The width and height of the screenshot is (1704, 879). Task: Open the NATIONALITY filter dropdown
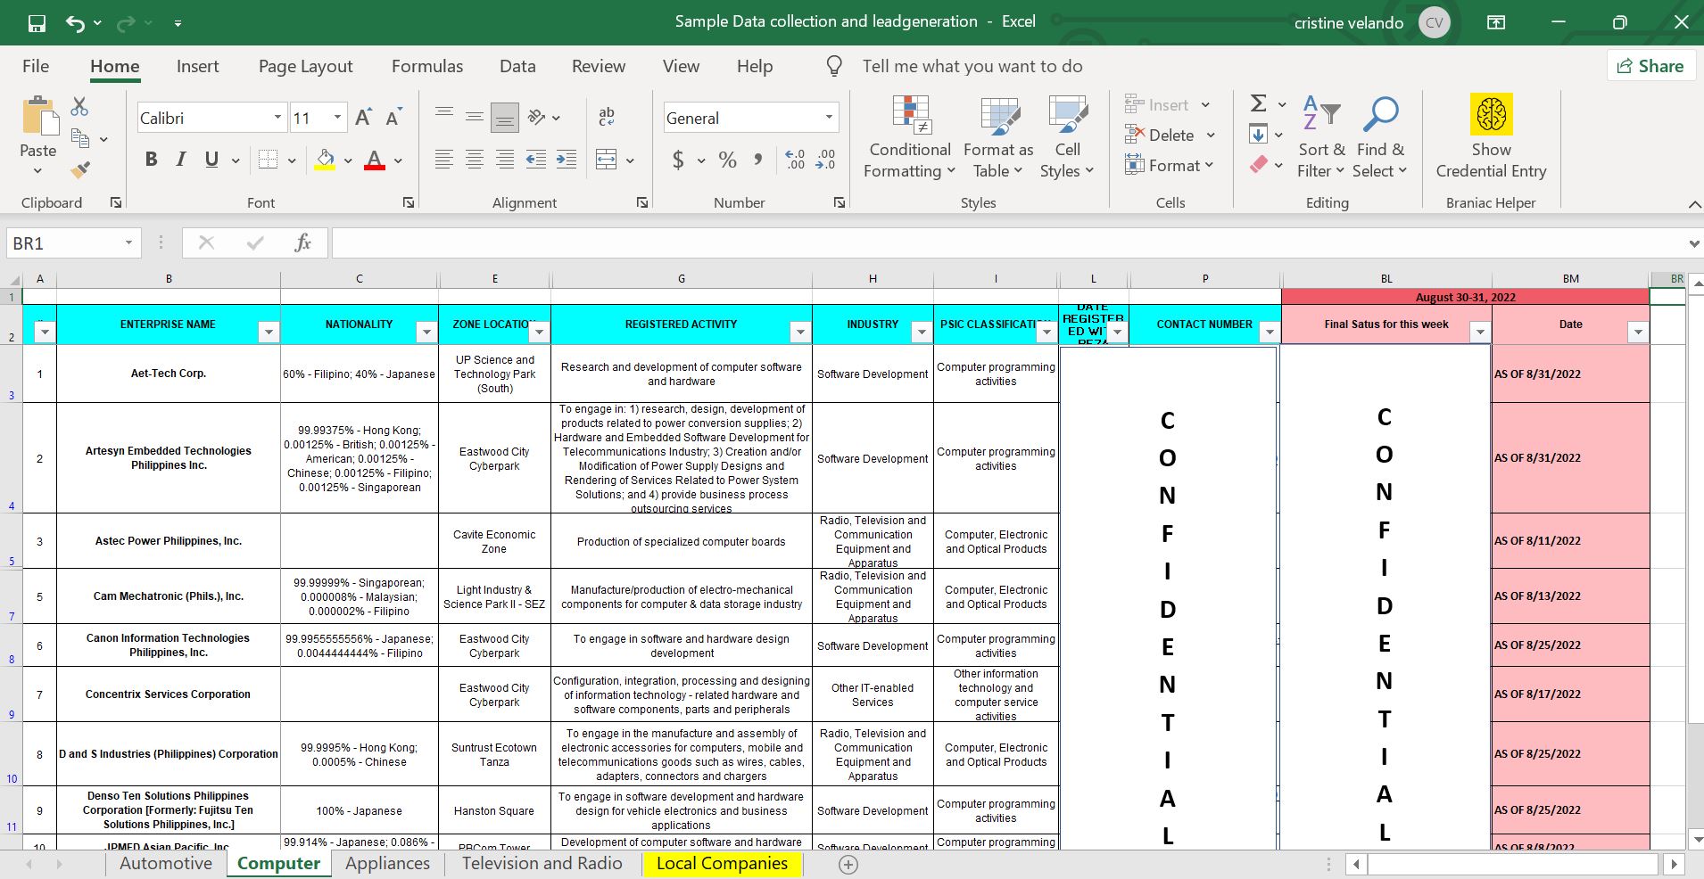point(426,333)
